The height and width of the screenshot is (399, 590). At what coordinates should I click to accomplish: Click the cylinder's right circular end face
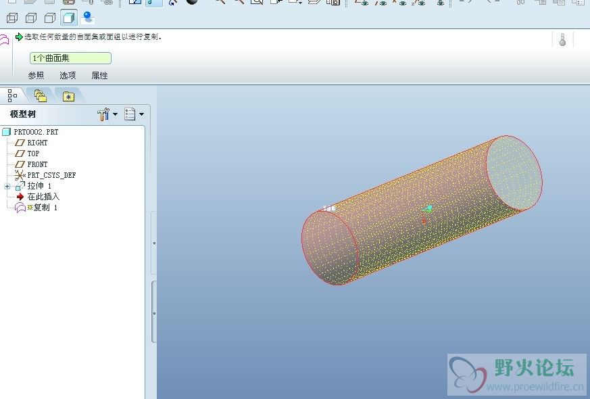pyautogui.click(x=514, y=172)
